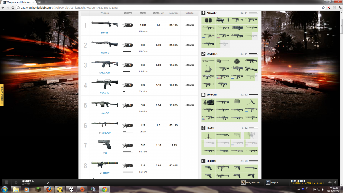Toggle the Com Center microphone icon
Image resolution: width=343 pixels, height=193 pixels.
coord(335,182)
